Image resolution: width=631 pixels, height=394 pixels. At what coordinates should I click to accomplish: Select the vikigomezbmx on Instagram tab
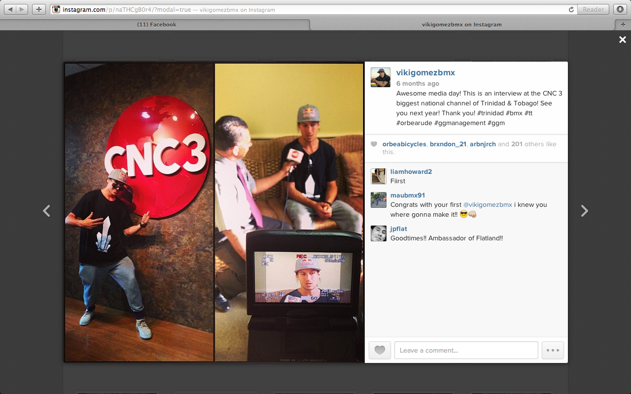coord(462,25)
